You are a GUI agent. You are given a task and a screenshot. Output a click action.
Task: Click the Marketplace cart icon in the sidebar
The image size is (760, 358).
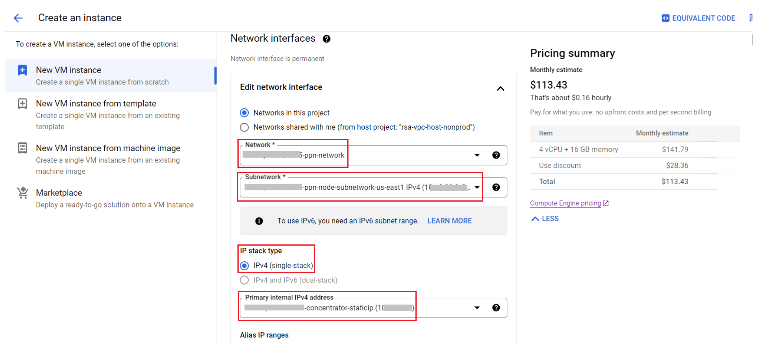point(22,193)
